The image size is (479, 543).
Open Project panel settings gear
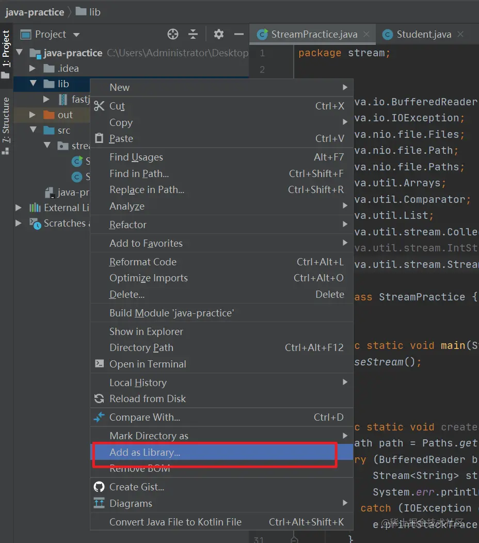pyautogui.click(x=218, y=34)
